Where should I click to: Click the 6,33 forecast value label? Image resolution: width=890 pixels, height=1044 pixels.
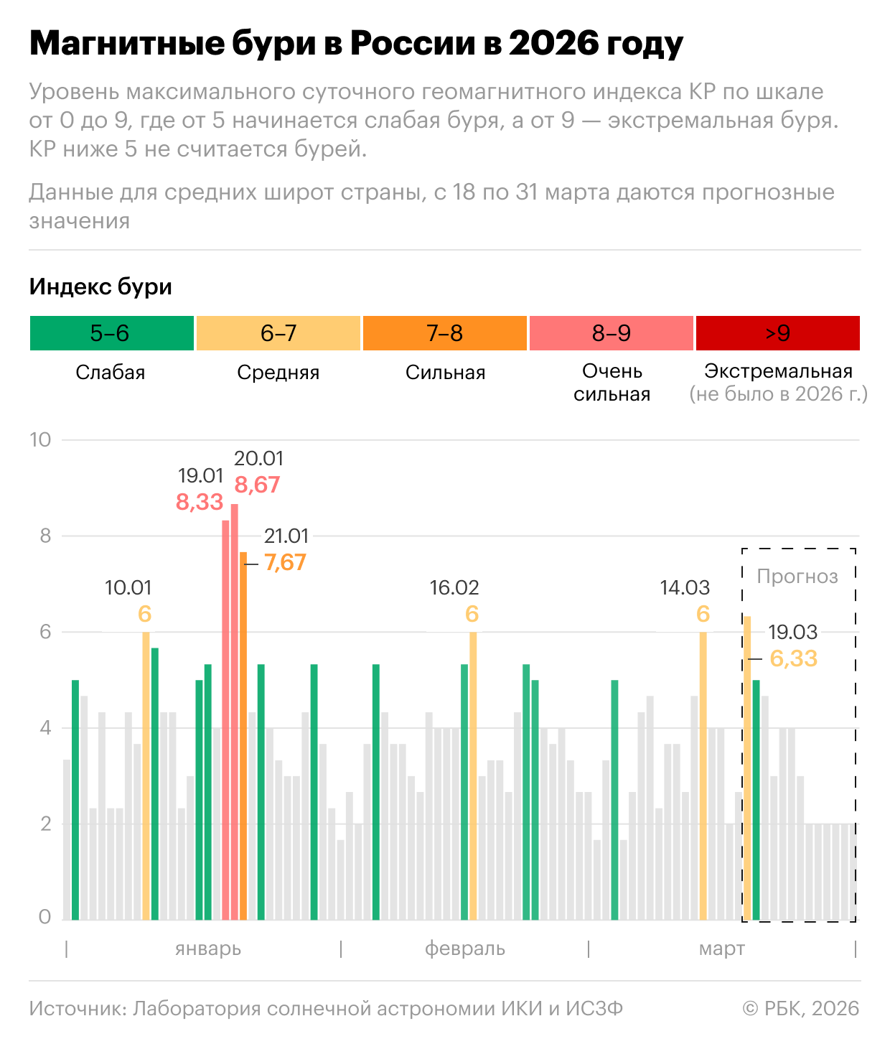point(793,658)
